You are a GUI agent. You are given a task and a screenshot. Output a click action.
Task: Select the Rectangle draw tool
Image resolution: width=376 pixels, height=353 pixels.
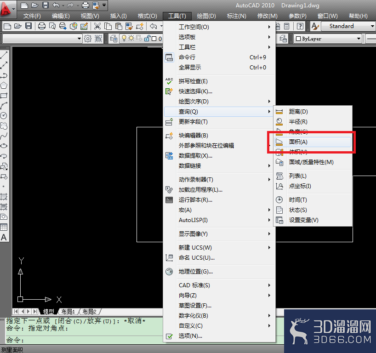click(4, 96)
